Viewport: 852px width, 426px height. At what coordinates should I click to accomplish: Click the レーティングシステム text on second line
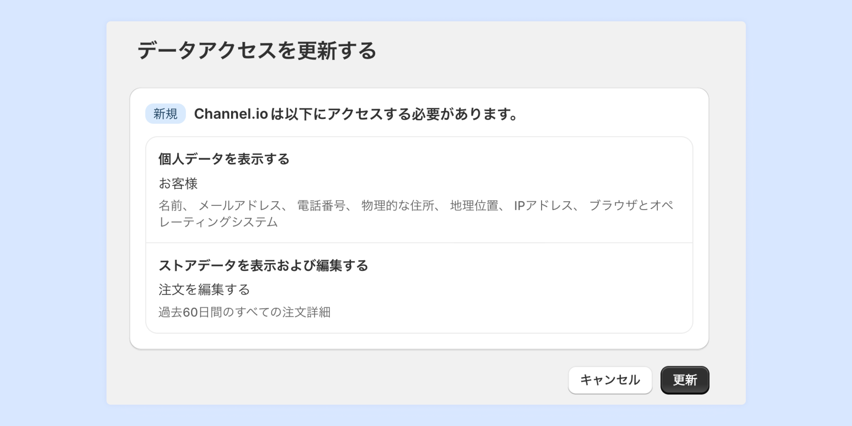[x=218, y=222]
